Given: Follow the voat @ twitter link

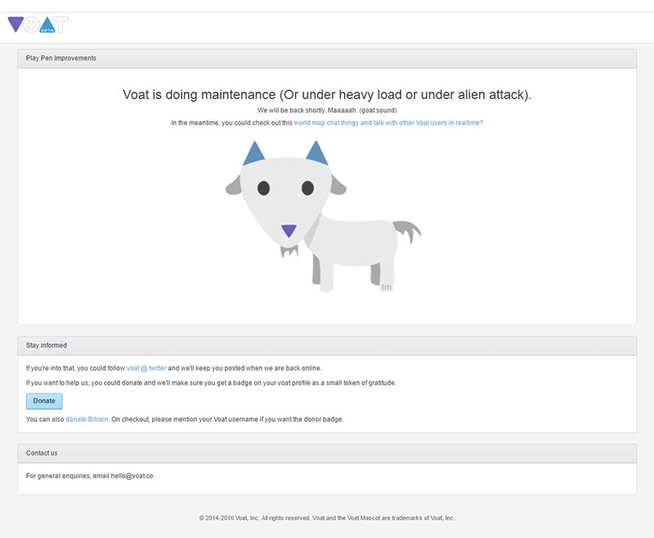Looking at the screenshot, I should pyautogui.click(x=146, y=368).
